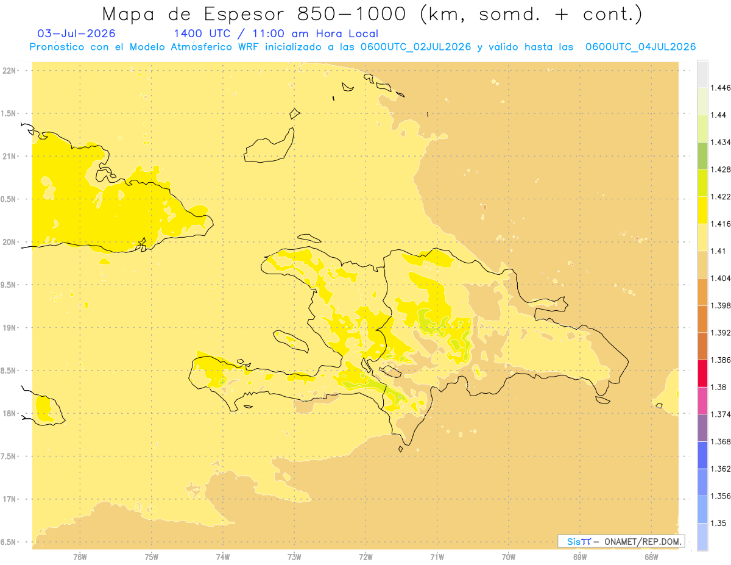Click the longitude label "75W"
This screenshot has height=565, width=731.
(151, 556)
